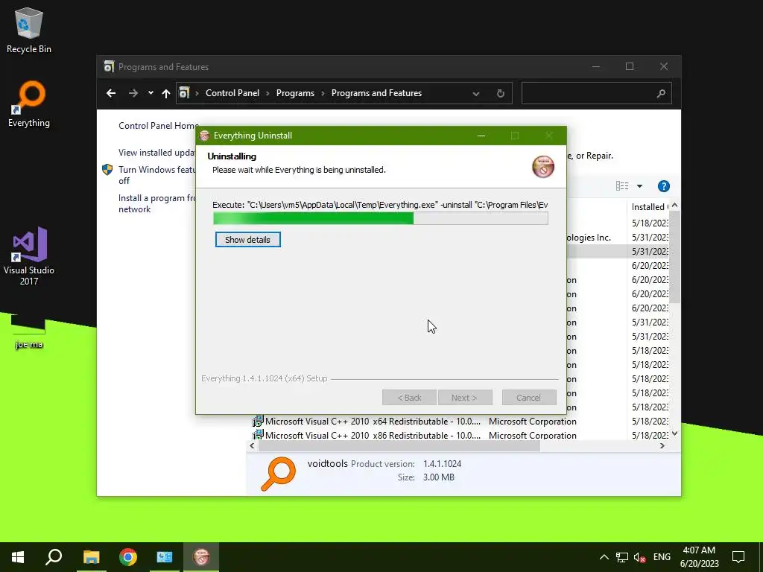Expand the view options dropdown arrow
This screenshot has width=763, height=572.
(639, 186)
